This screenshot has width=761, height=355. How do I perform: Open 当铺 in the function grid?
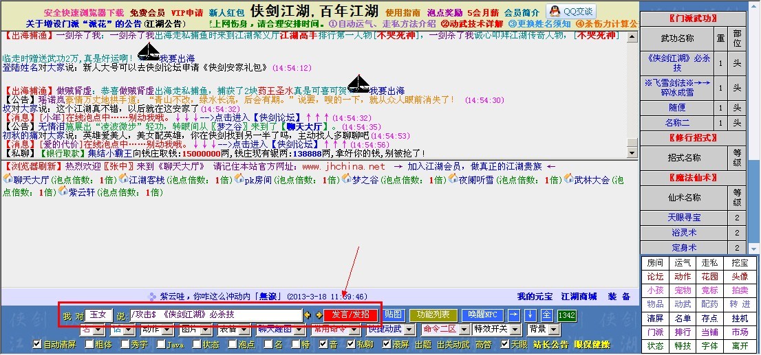coord(709,333)
